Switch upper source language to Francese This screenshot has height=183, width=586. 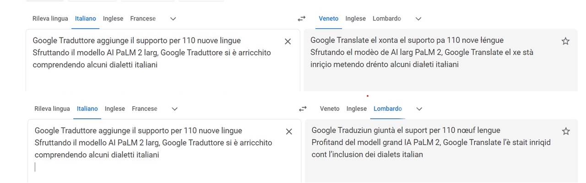click(x=143, y=19)
